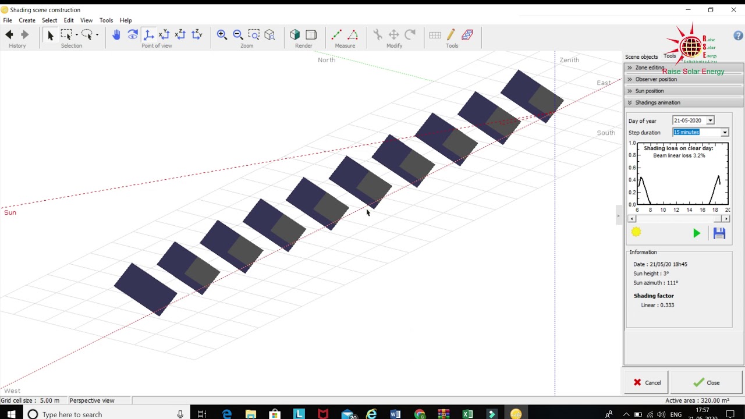Open the Step duration dropdown
Screen dimensions: 745x419
point(725,133)
